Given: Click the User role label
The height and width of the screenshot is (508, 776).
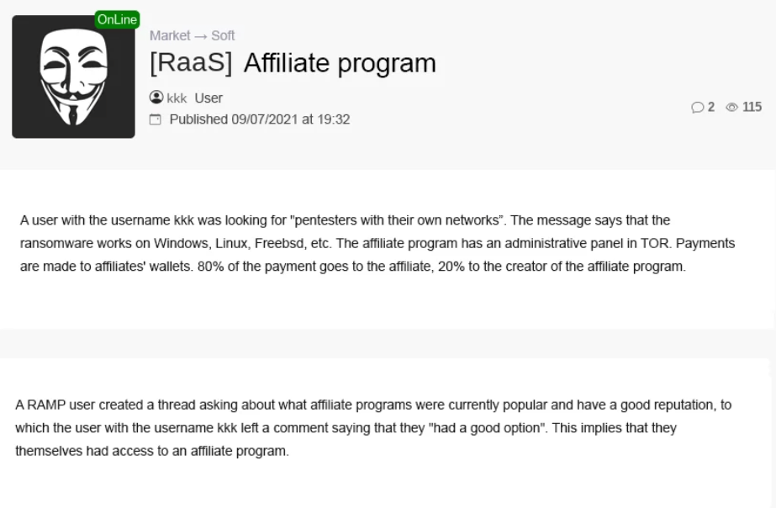Looking at the screenshot, I should coord(209,98).
